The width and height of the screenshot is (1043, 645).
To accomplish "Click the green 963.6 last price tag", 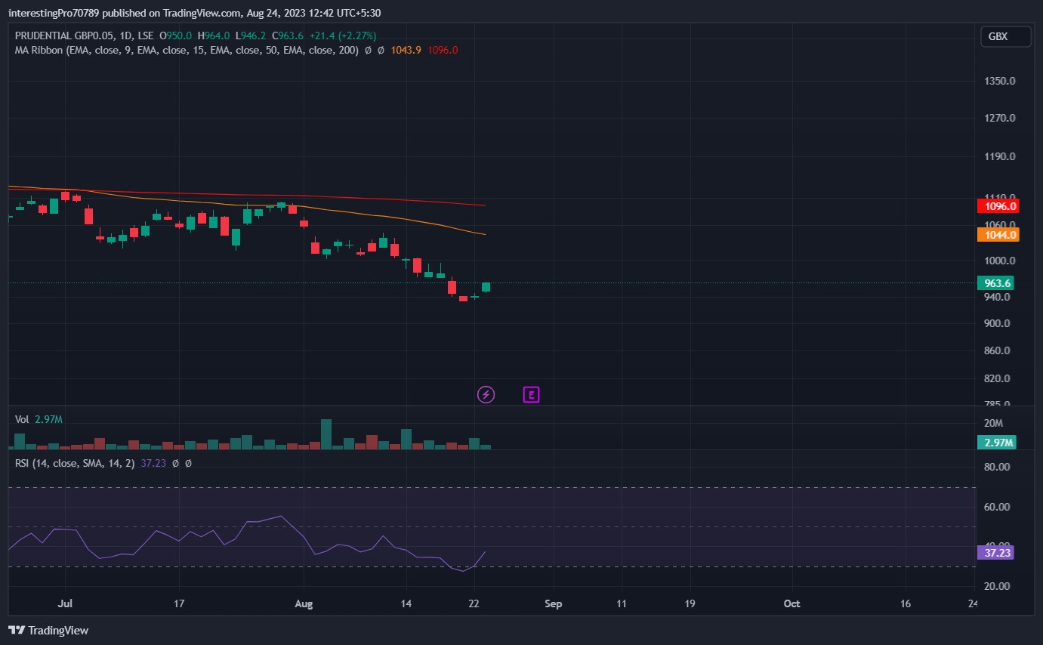I will point(995,283).
